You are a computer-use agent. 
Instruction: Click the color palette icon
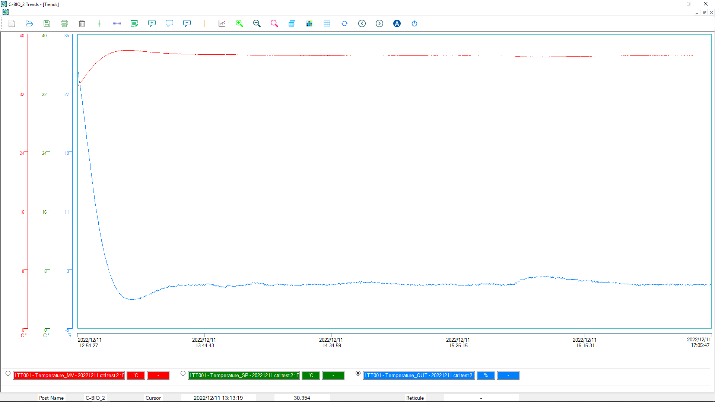click(x=309, y=23)
